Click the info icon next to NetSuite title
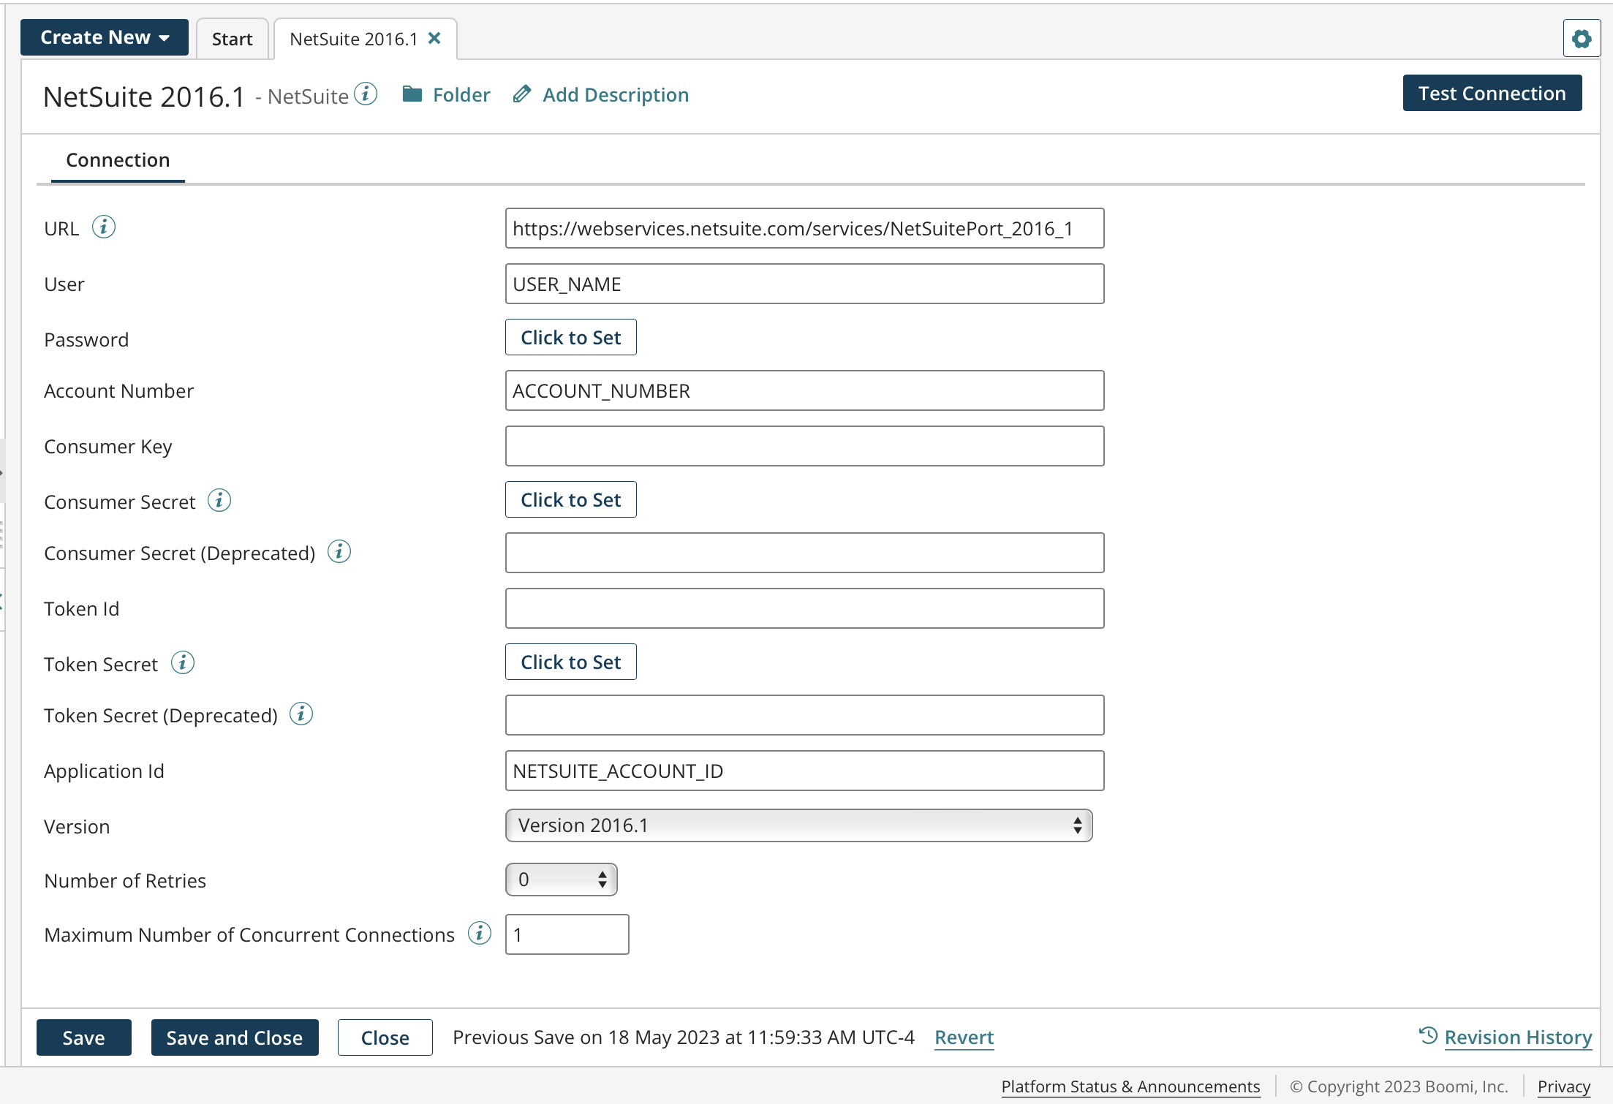Image resolution: width=1613 pixels, height=1104 pixels. 366,94
